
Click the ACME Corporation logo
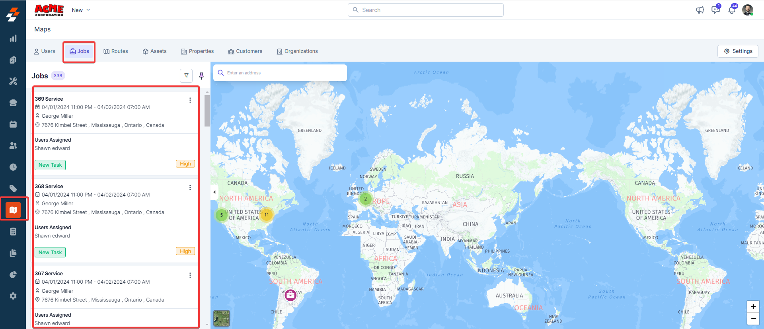click(49, 10)
